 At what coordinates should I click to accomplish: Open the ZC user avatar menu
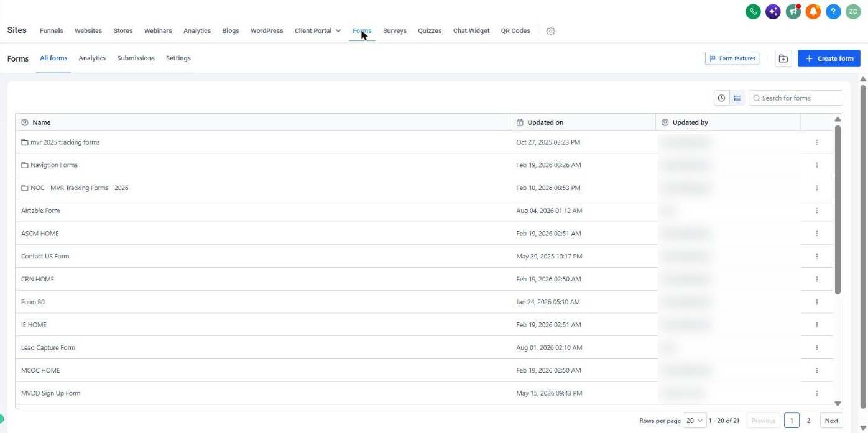coord(853,11)
